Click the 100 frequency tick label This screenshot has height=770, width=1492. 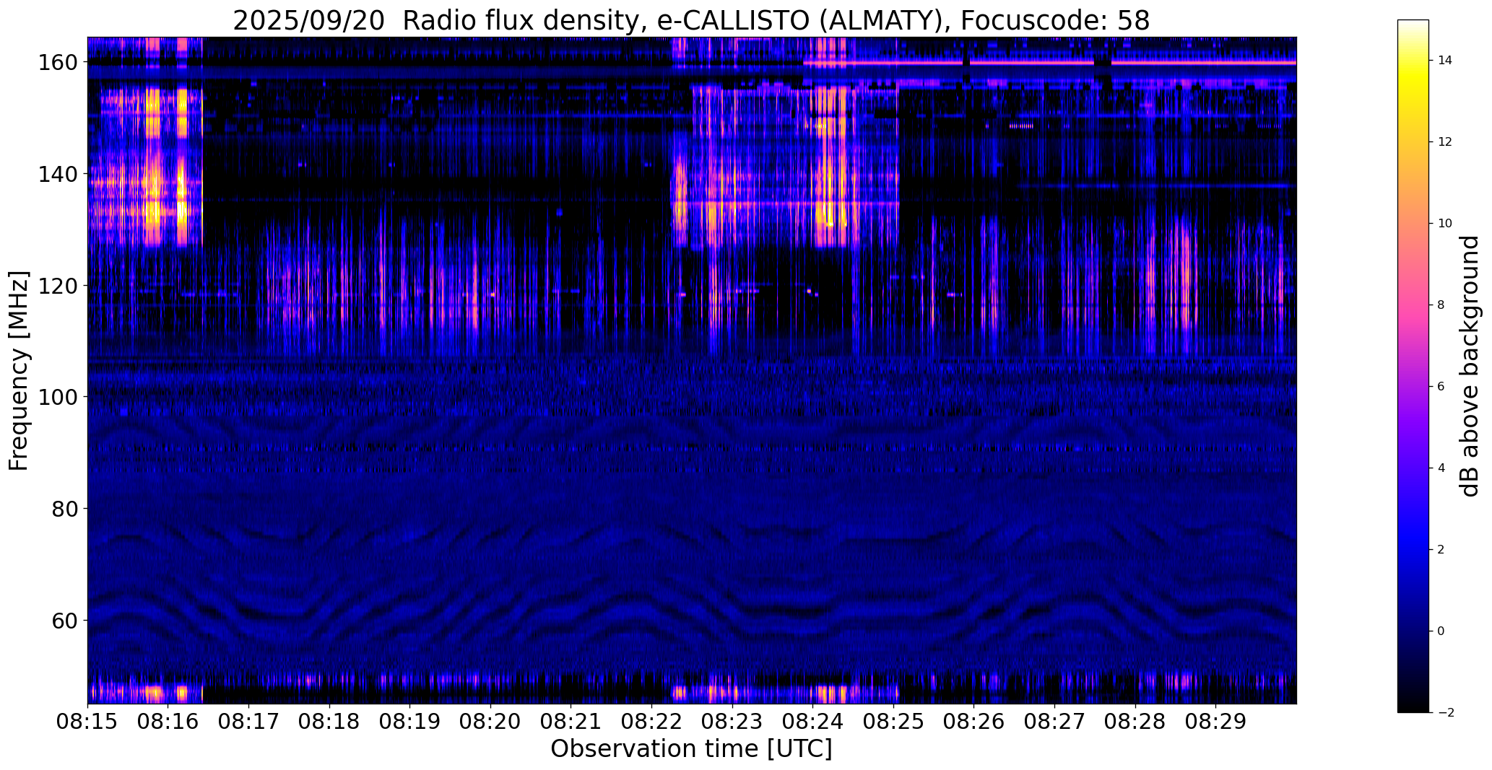click(59, 397)
